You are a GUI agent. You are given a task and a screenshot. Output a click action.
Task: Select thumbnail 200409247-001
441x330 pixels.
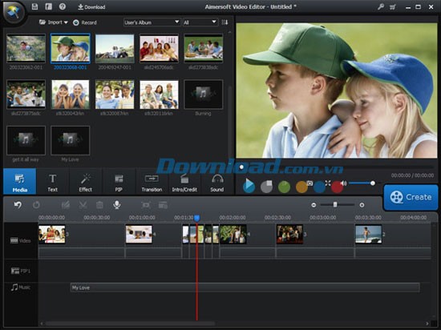115,48
